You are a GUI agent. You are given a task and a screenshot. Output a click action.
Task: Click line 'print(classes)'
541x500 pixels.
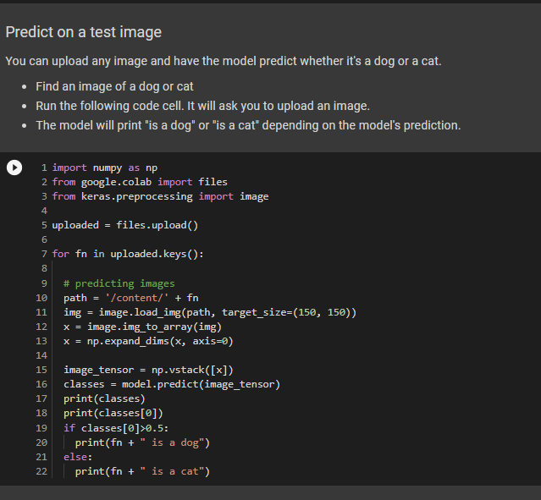(x=104, y=399)
